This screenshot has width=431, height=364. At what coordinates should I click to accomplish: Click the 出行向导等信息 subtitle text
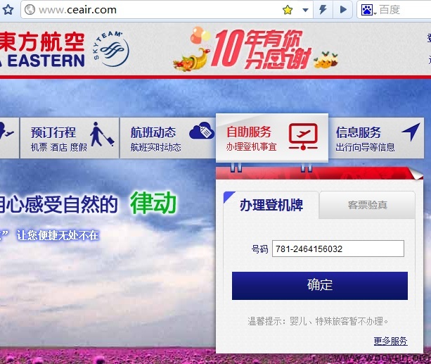pos(365,147)
